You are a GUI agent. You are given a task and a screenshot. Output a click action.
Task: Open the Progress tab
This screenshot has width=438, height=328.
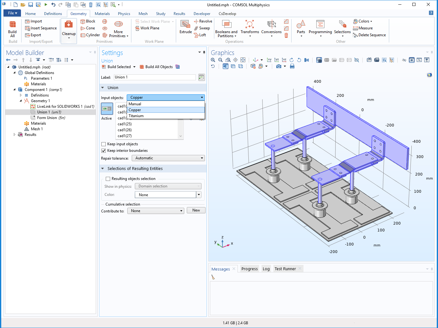(250, 269)
